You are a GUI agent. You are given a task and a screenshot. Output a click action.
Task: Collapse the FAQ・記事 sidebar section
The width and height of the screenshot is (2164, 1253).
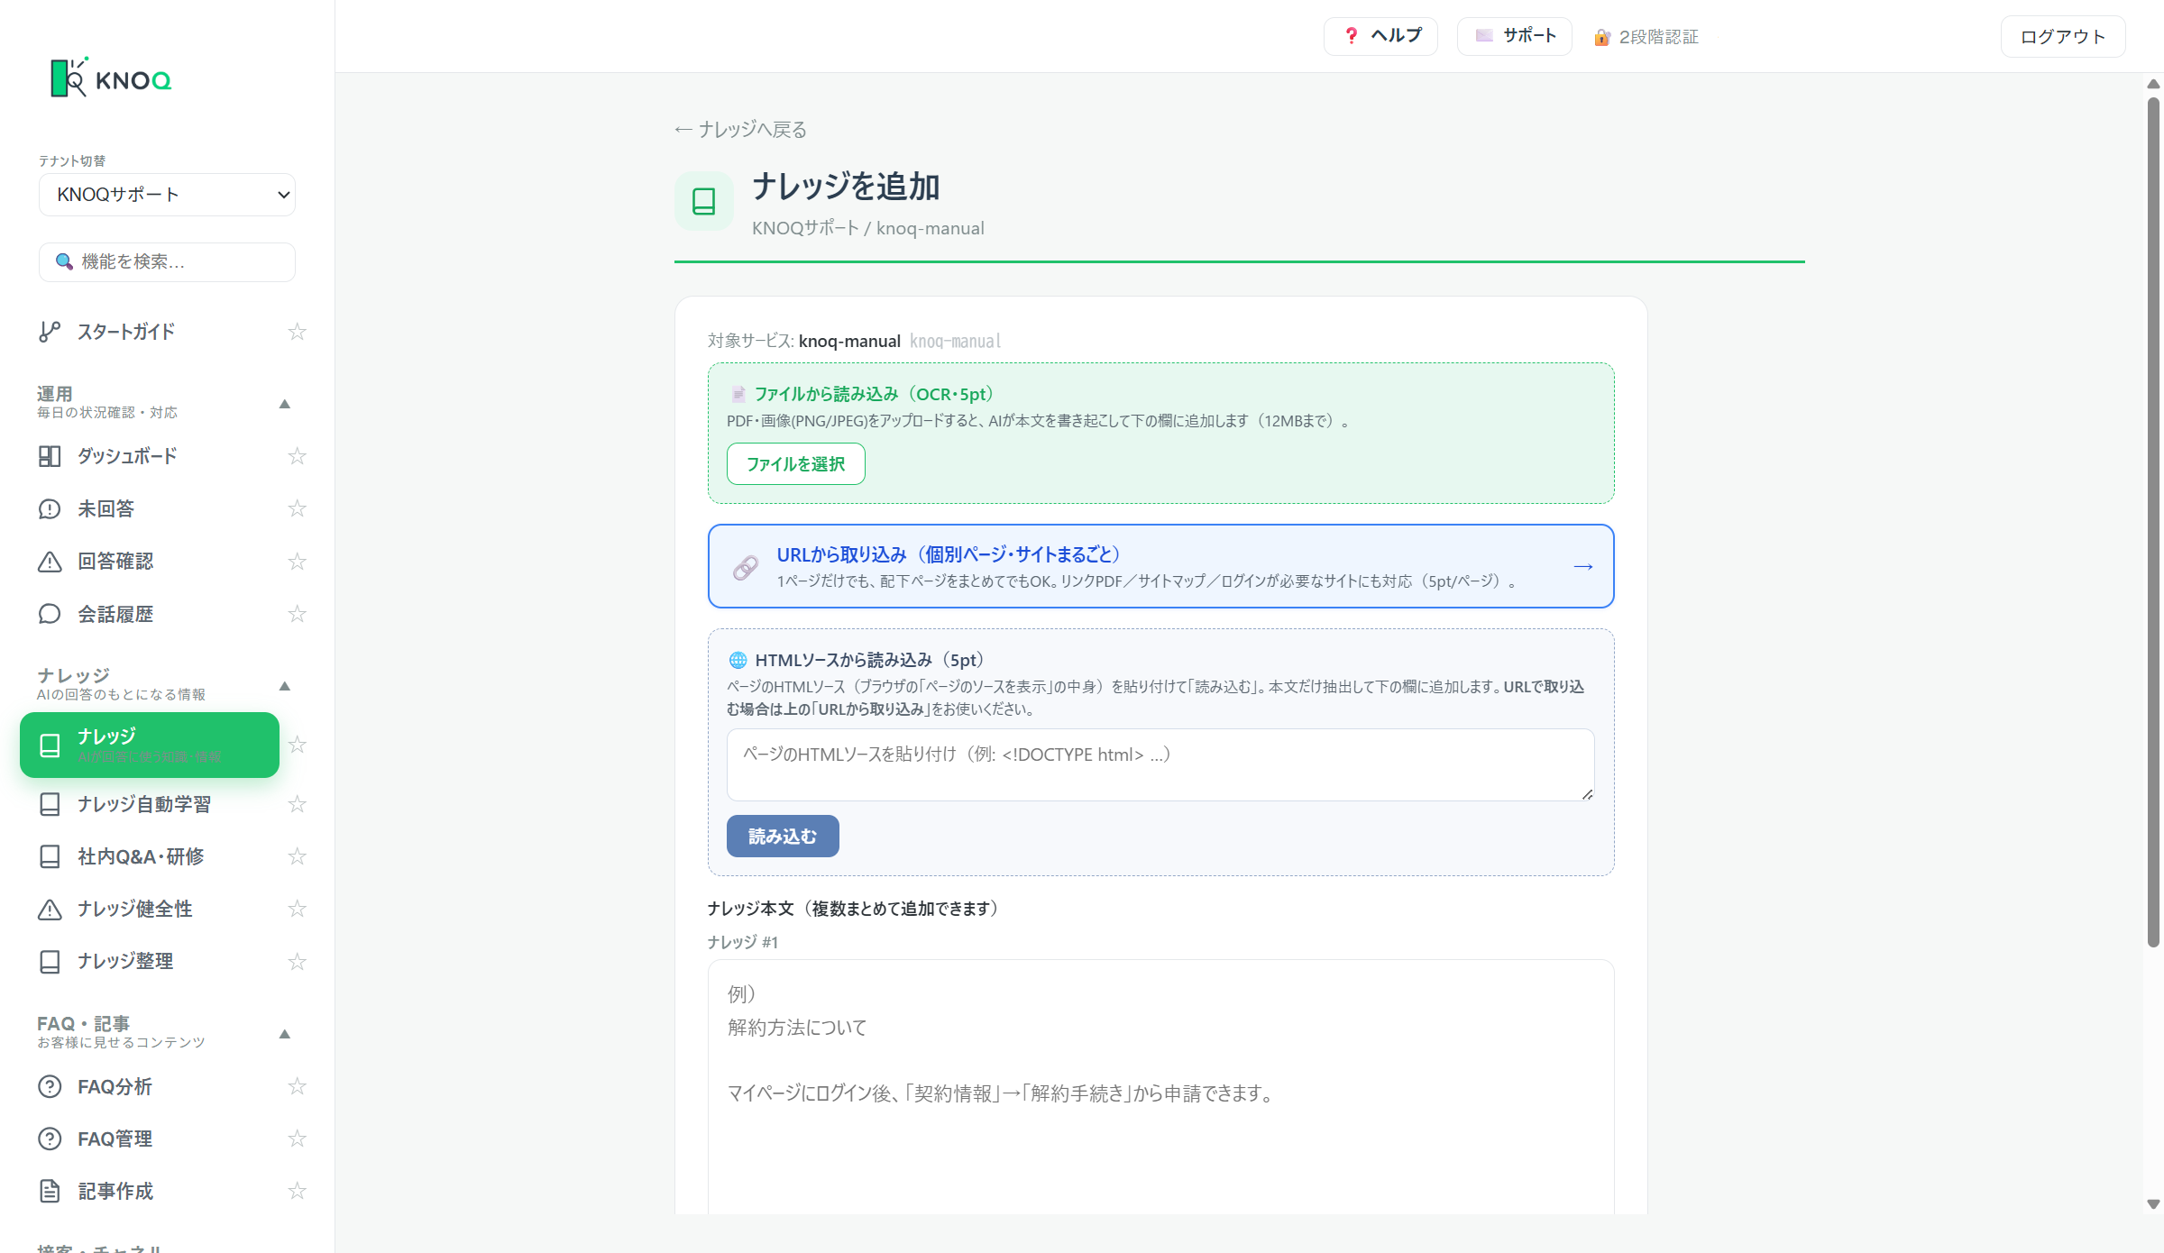[x=284, y=1034]
